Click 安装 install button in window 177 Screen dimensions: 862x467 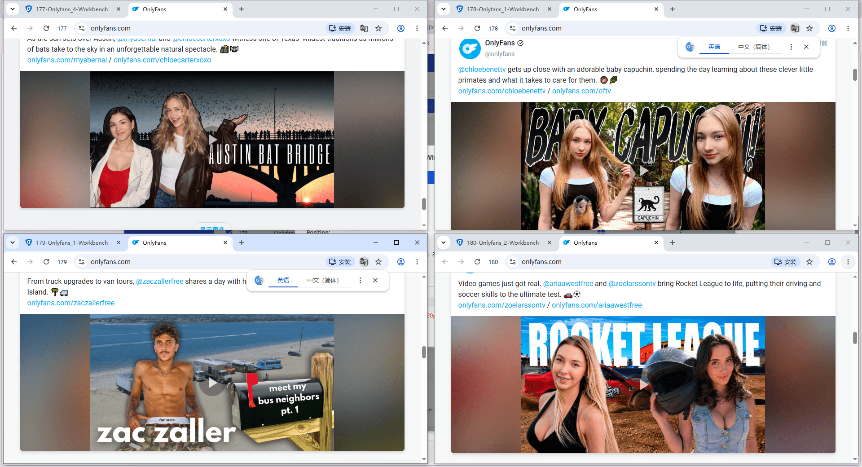pos(340,28)
